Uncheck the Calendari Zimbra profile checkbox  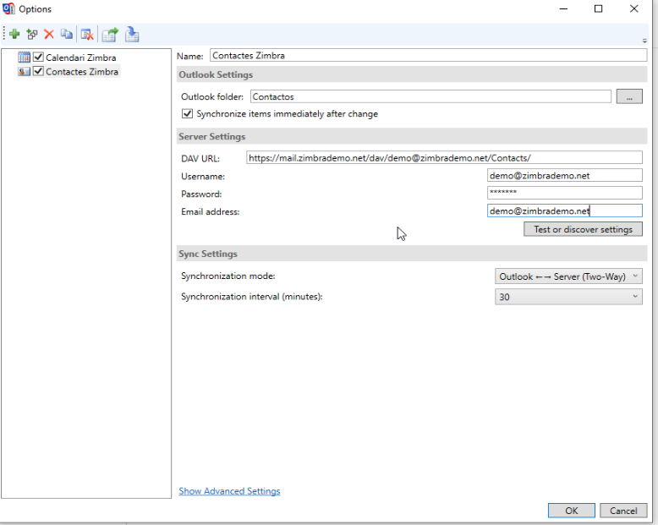click(38, 57)
